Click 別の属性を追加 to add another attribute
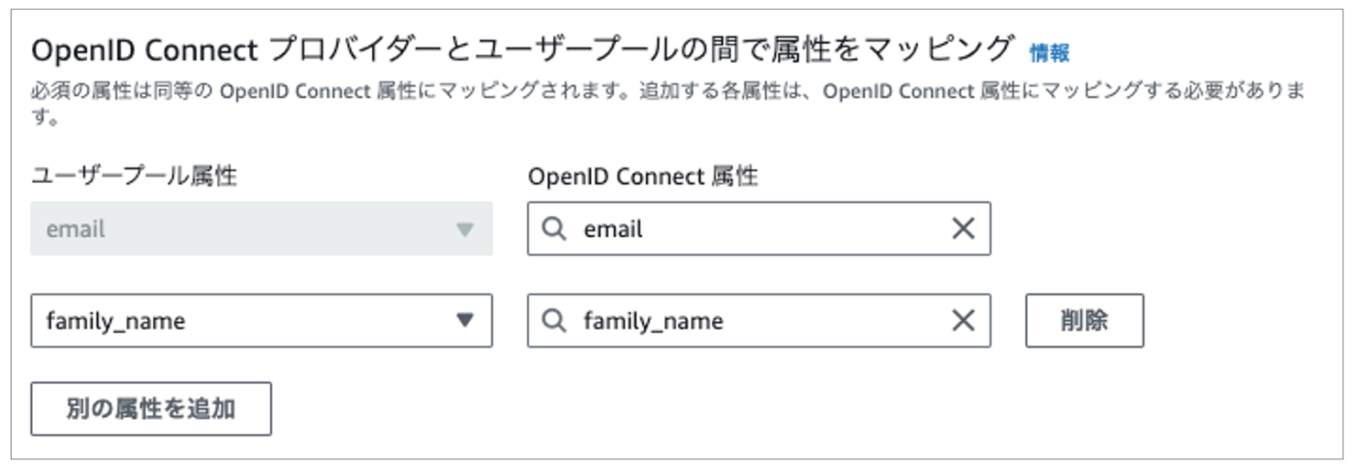This screenshot has height=472, width=1356. [151, 408]
